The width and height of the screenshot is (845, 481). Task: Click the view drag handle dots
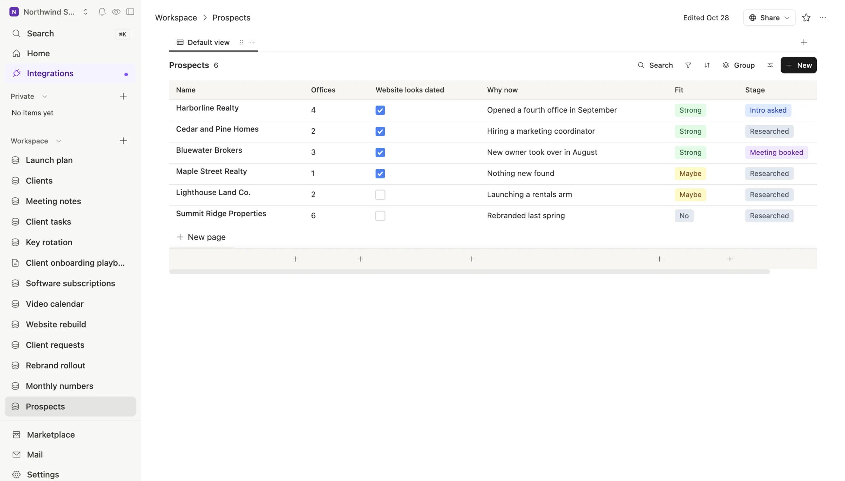click(x=242, y=43)
